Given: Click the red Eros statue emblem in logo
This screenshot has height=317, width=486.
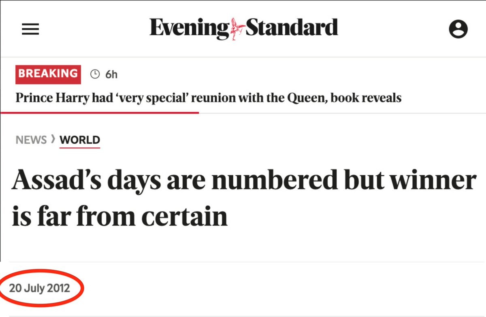Looking at the screenshot, I should pyautogui.click(x=237, y=28).
